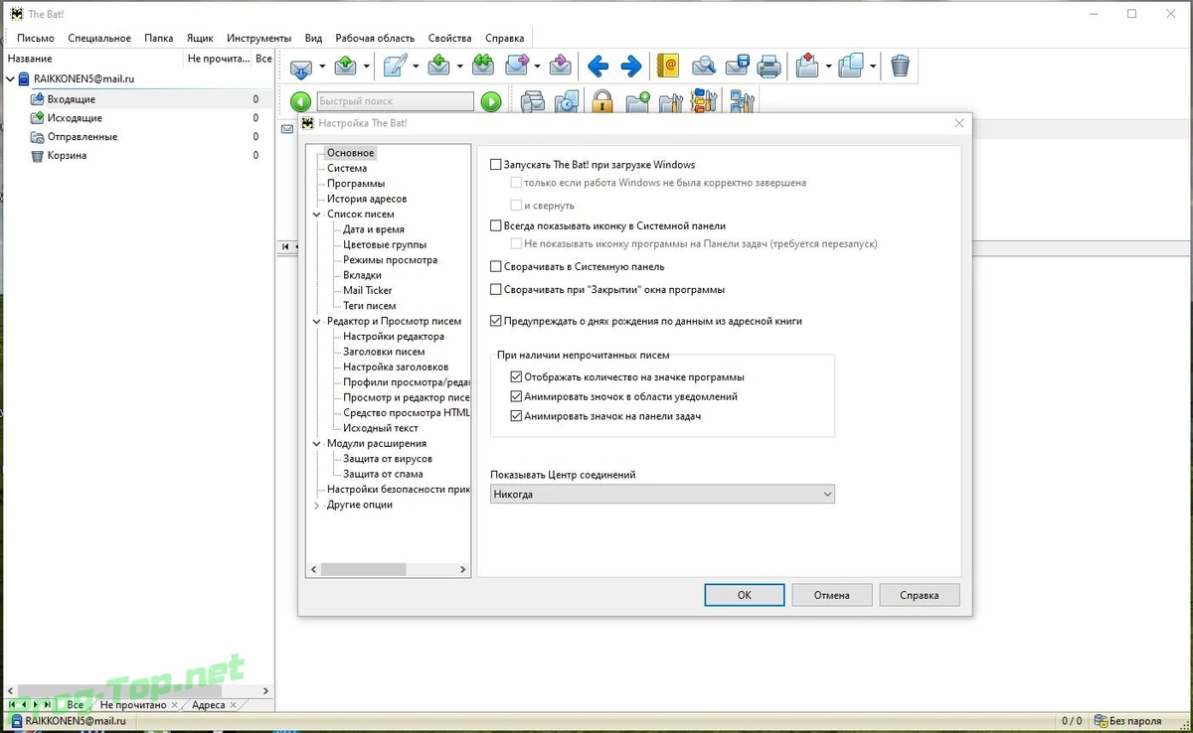Expand the Другие опции tree node
This screenshot has height=733, width=1193.
316,506
